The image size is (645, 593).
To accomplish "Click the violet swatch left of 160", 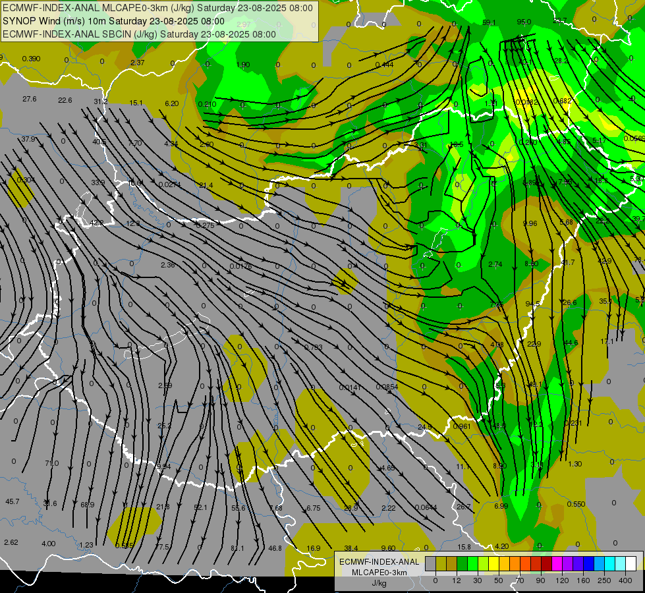I will (578, 563).
